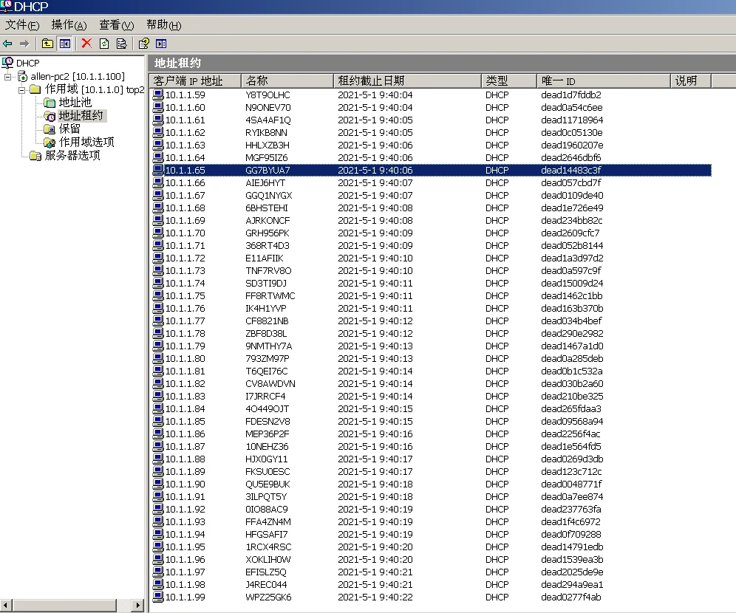This screenshot has height=613, width=736.
Task: Click computer icon of lease 10.1.1.85
Action: (158, 421)
